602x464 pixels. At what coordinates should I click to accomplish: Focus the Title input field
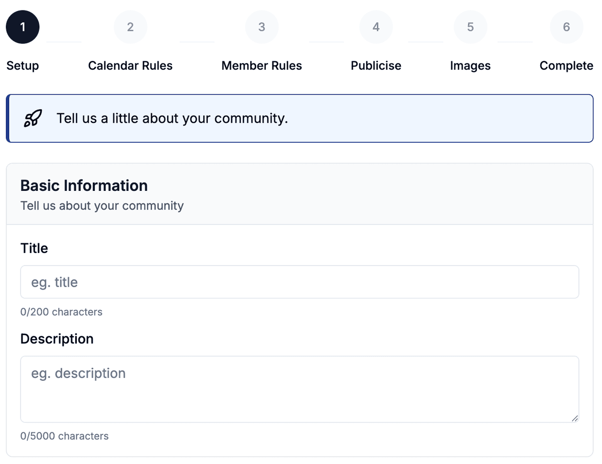(x=299, y=282)
